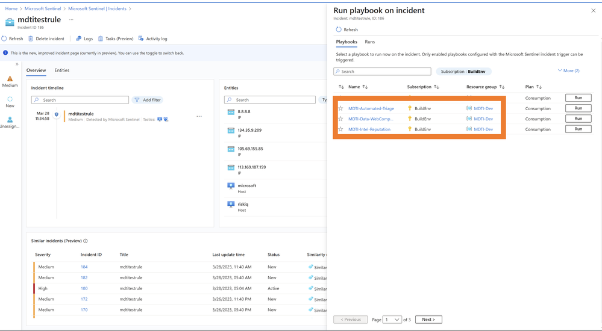The height and width of the screenshot is (331, 602).
Task: Open the Activity log icon
Action: 141,39
